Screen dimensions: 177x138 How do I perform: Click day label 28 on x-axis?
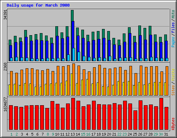click(x=150, y=134)
